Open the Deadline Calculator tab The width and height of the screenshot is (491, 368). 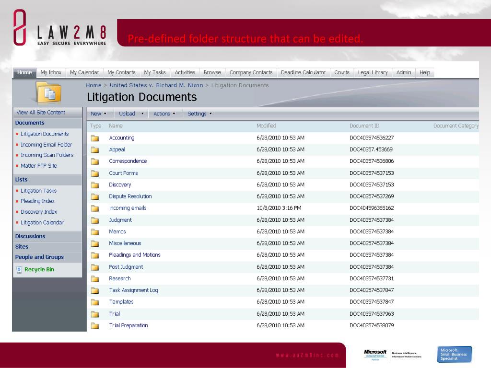(x=303, y=73)
